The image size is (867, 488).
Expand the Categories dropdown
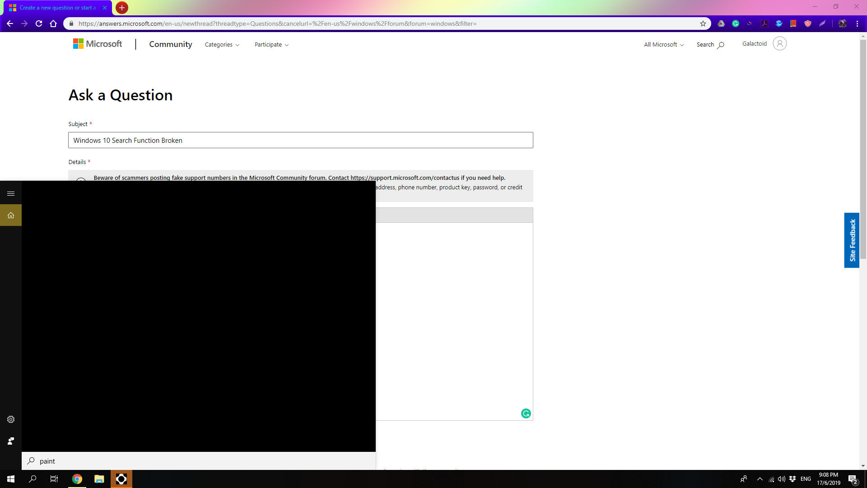222,44
